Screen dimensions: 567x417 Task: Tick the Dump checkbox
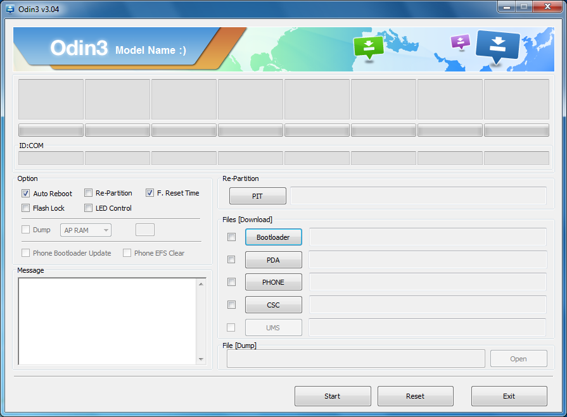26,230
